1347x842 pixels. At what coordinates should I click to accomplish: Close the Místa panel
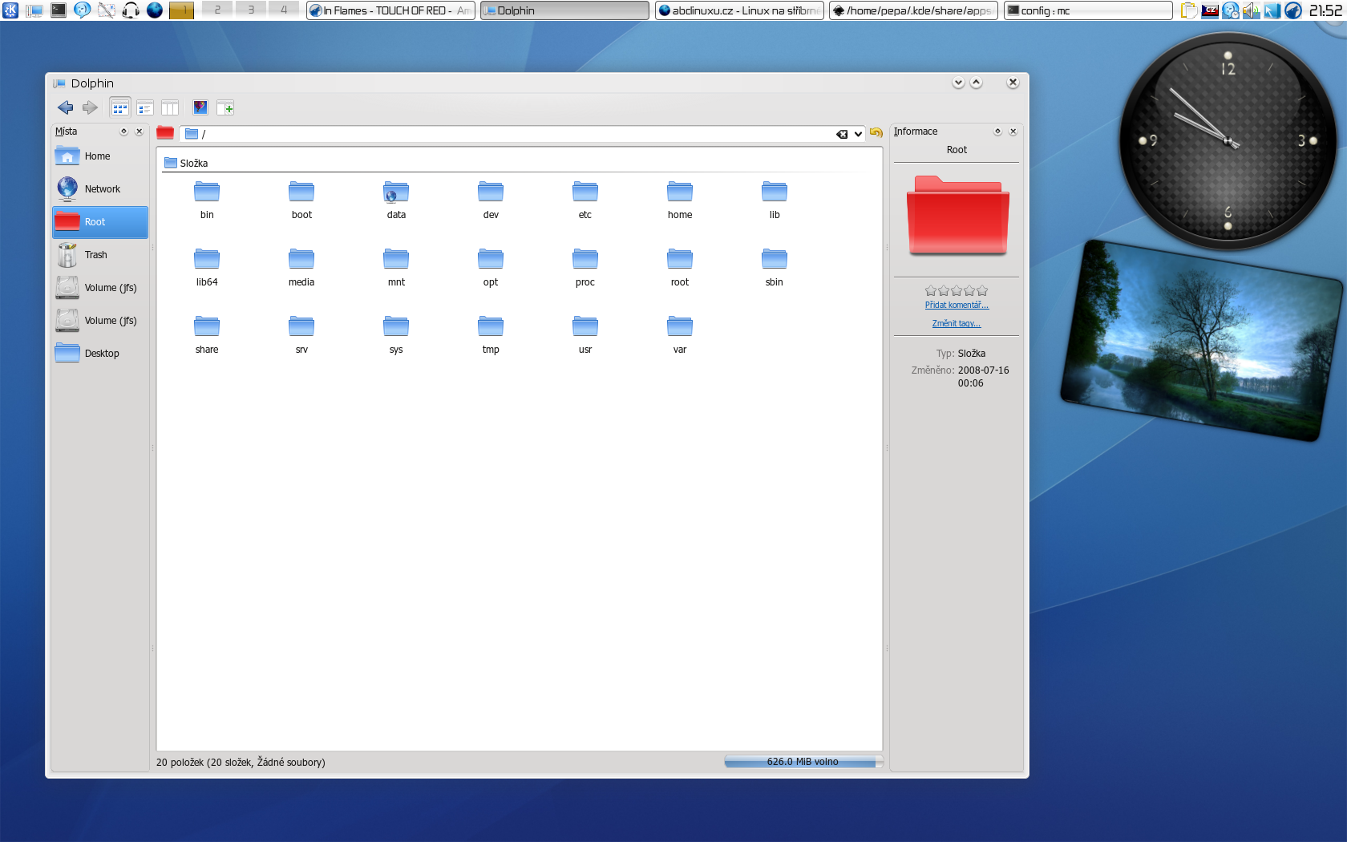coord(139,132)
